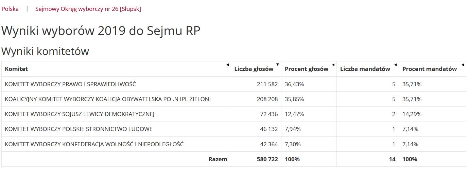Image resolution: width=469 pixels, height=169 pixels.
Task: Select the Koalicja Obywatelska committee name
Action: pyautogui.click(x=108, y=99)
